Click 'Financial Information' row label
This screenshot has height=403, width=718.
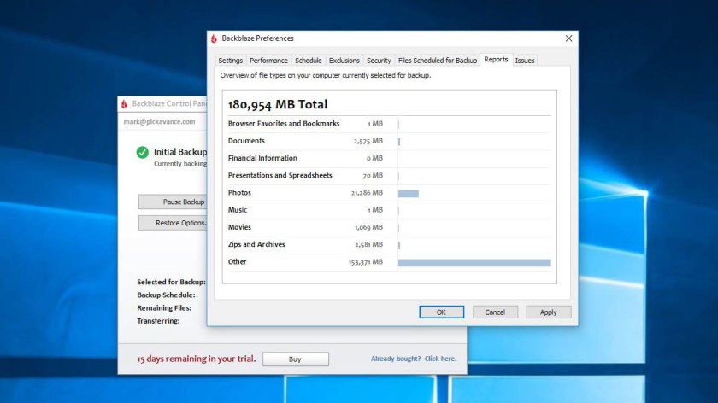coord(262,158)
